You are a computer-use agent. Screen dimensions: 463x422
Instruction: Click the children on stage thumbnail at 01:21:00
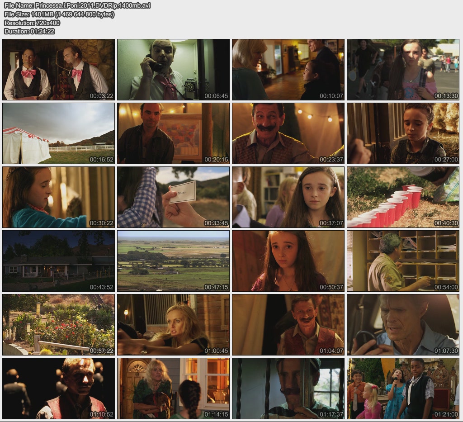[x=403, y=389]
